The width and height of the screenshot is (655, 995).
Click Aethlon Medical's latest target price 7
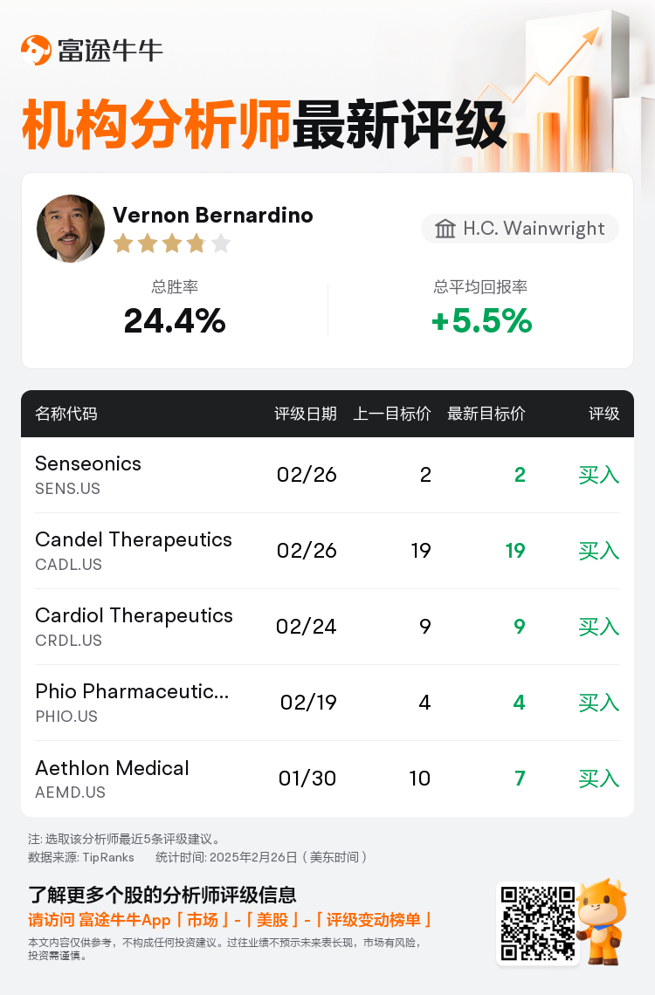pos(520,778)
